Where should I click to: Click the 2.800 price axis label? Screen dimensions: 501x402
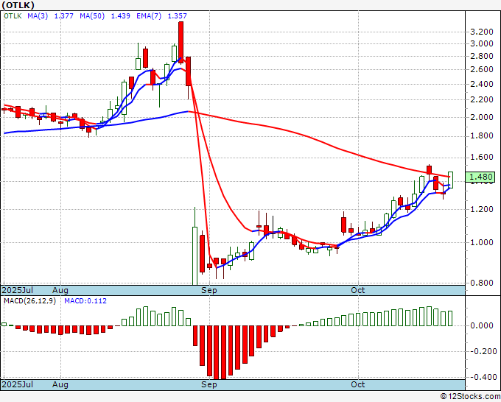[x=482, y=56]
